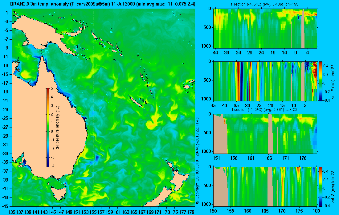Click '165' on vel. S section's bottom axis
Image resolution: width=339 pixels, height=215 pixels.
click(265, 211)
